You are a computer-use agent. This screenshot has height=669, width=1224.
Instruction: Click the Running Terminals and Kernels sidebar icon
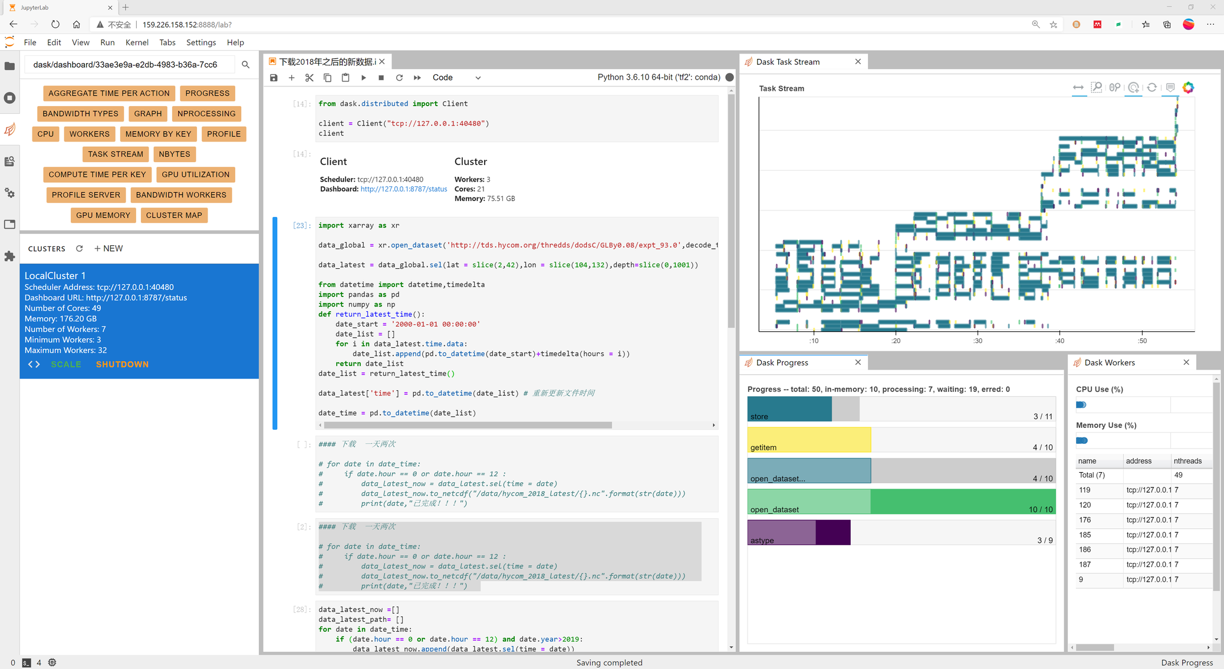[x=10, y=98]
